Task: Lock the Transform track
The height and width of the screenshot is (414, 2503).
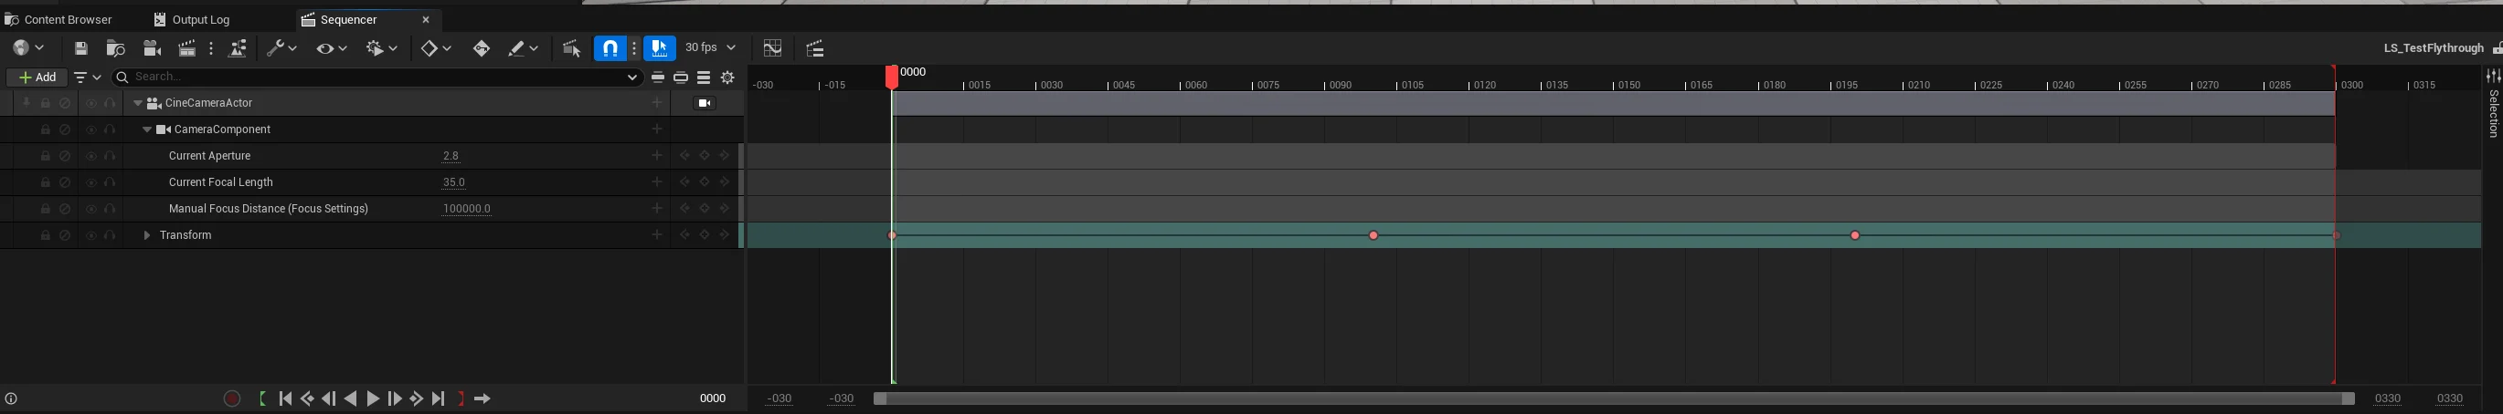Action: (46, 235)
